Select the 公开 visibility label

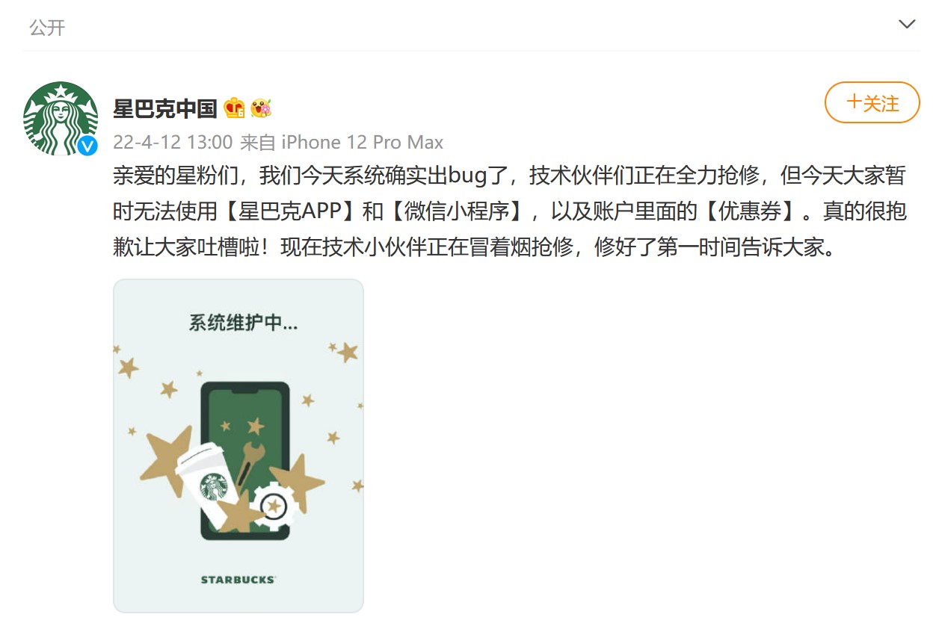(x=47, y=28)
